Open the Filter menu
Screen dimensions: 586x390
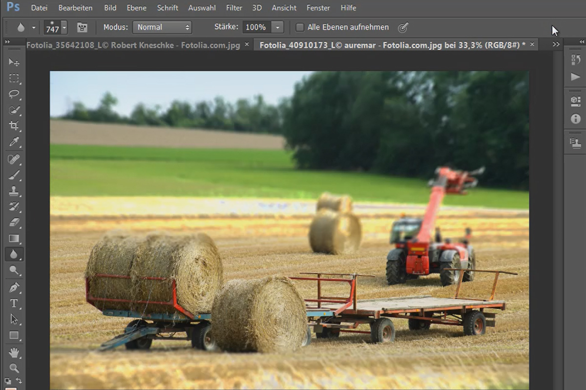pyautogui.click(x=234, y=8)
